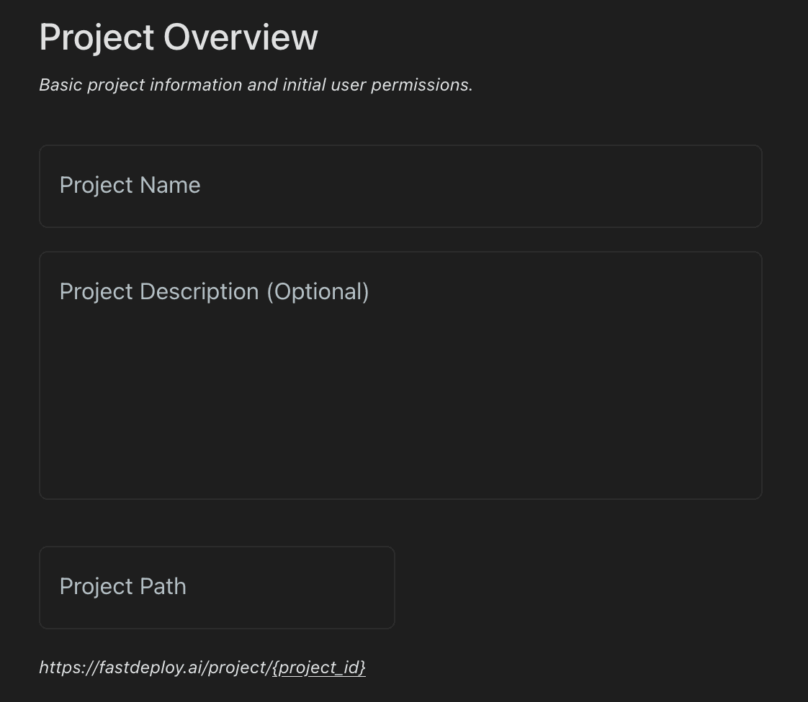Select the https://fastdeploy.ai/project/ text
The width and height of the screenshot is (808, 702).
[x=155, y=667]
